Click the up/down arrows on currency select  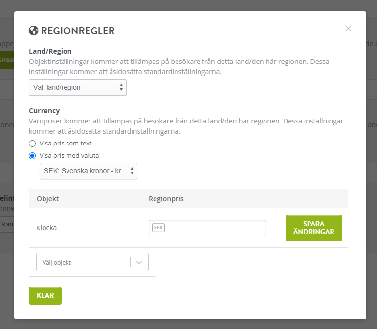click(132, 171)
